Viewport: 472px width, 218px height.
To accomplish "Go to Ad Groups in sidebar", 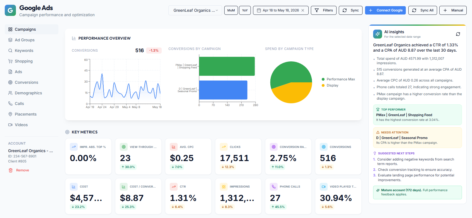I will (32, 40).
